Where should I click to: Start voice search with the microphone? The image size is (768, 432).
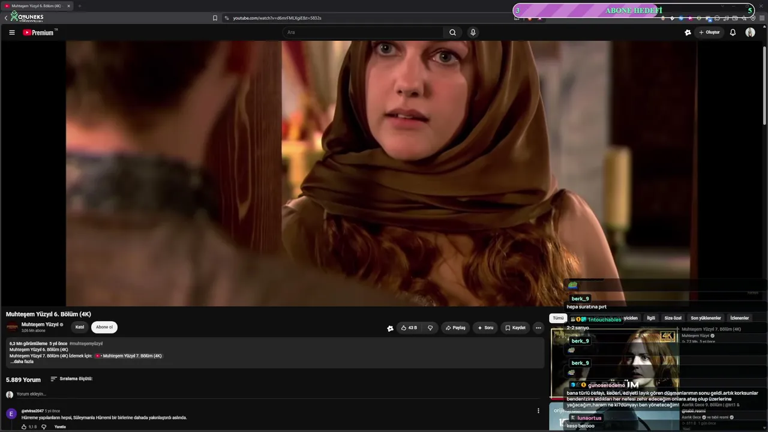473,32
